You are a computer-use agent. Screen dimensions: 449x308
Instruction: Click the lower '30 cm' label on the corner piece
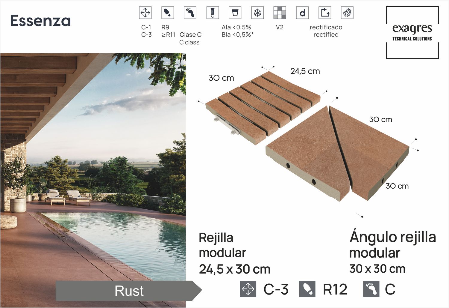[397, 186]
